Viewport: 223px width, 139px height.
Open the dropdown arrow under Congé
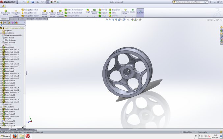(x=88, y=16)
